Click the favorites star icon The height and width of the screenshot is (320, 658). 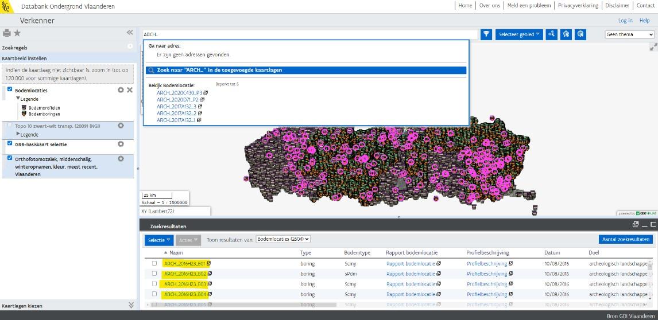(17, 33)
